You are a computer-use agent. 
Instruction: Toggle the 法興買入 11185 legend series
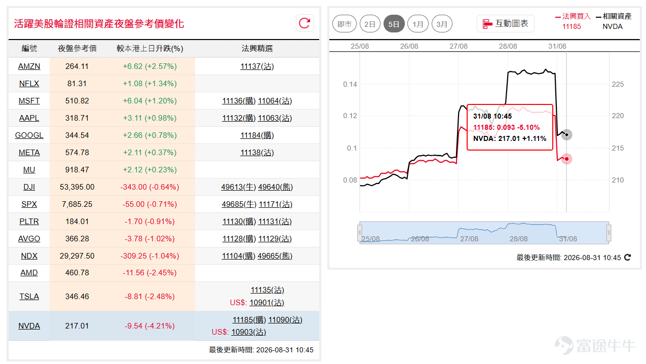(573, 21)
